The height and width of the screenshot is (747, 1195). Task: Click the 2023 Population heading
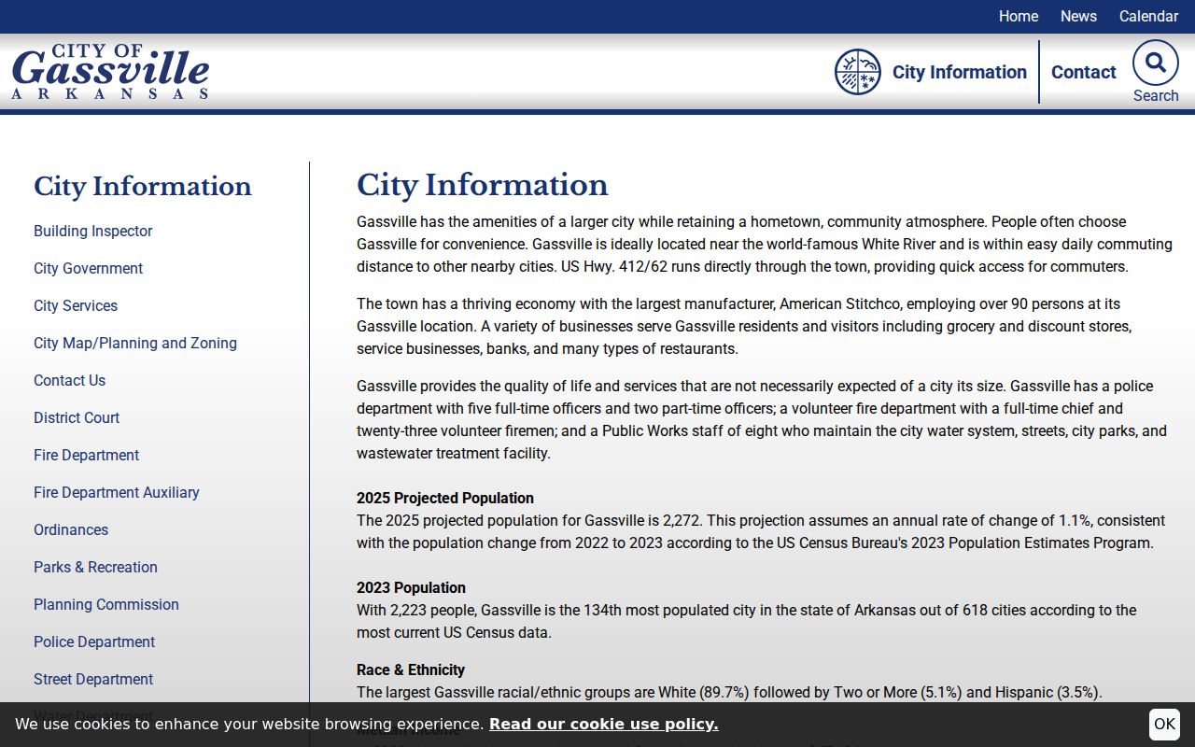pos(411,587)
